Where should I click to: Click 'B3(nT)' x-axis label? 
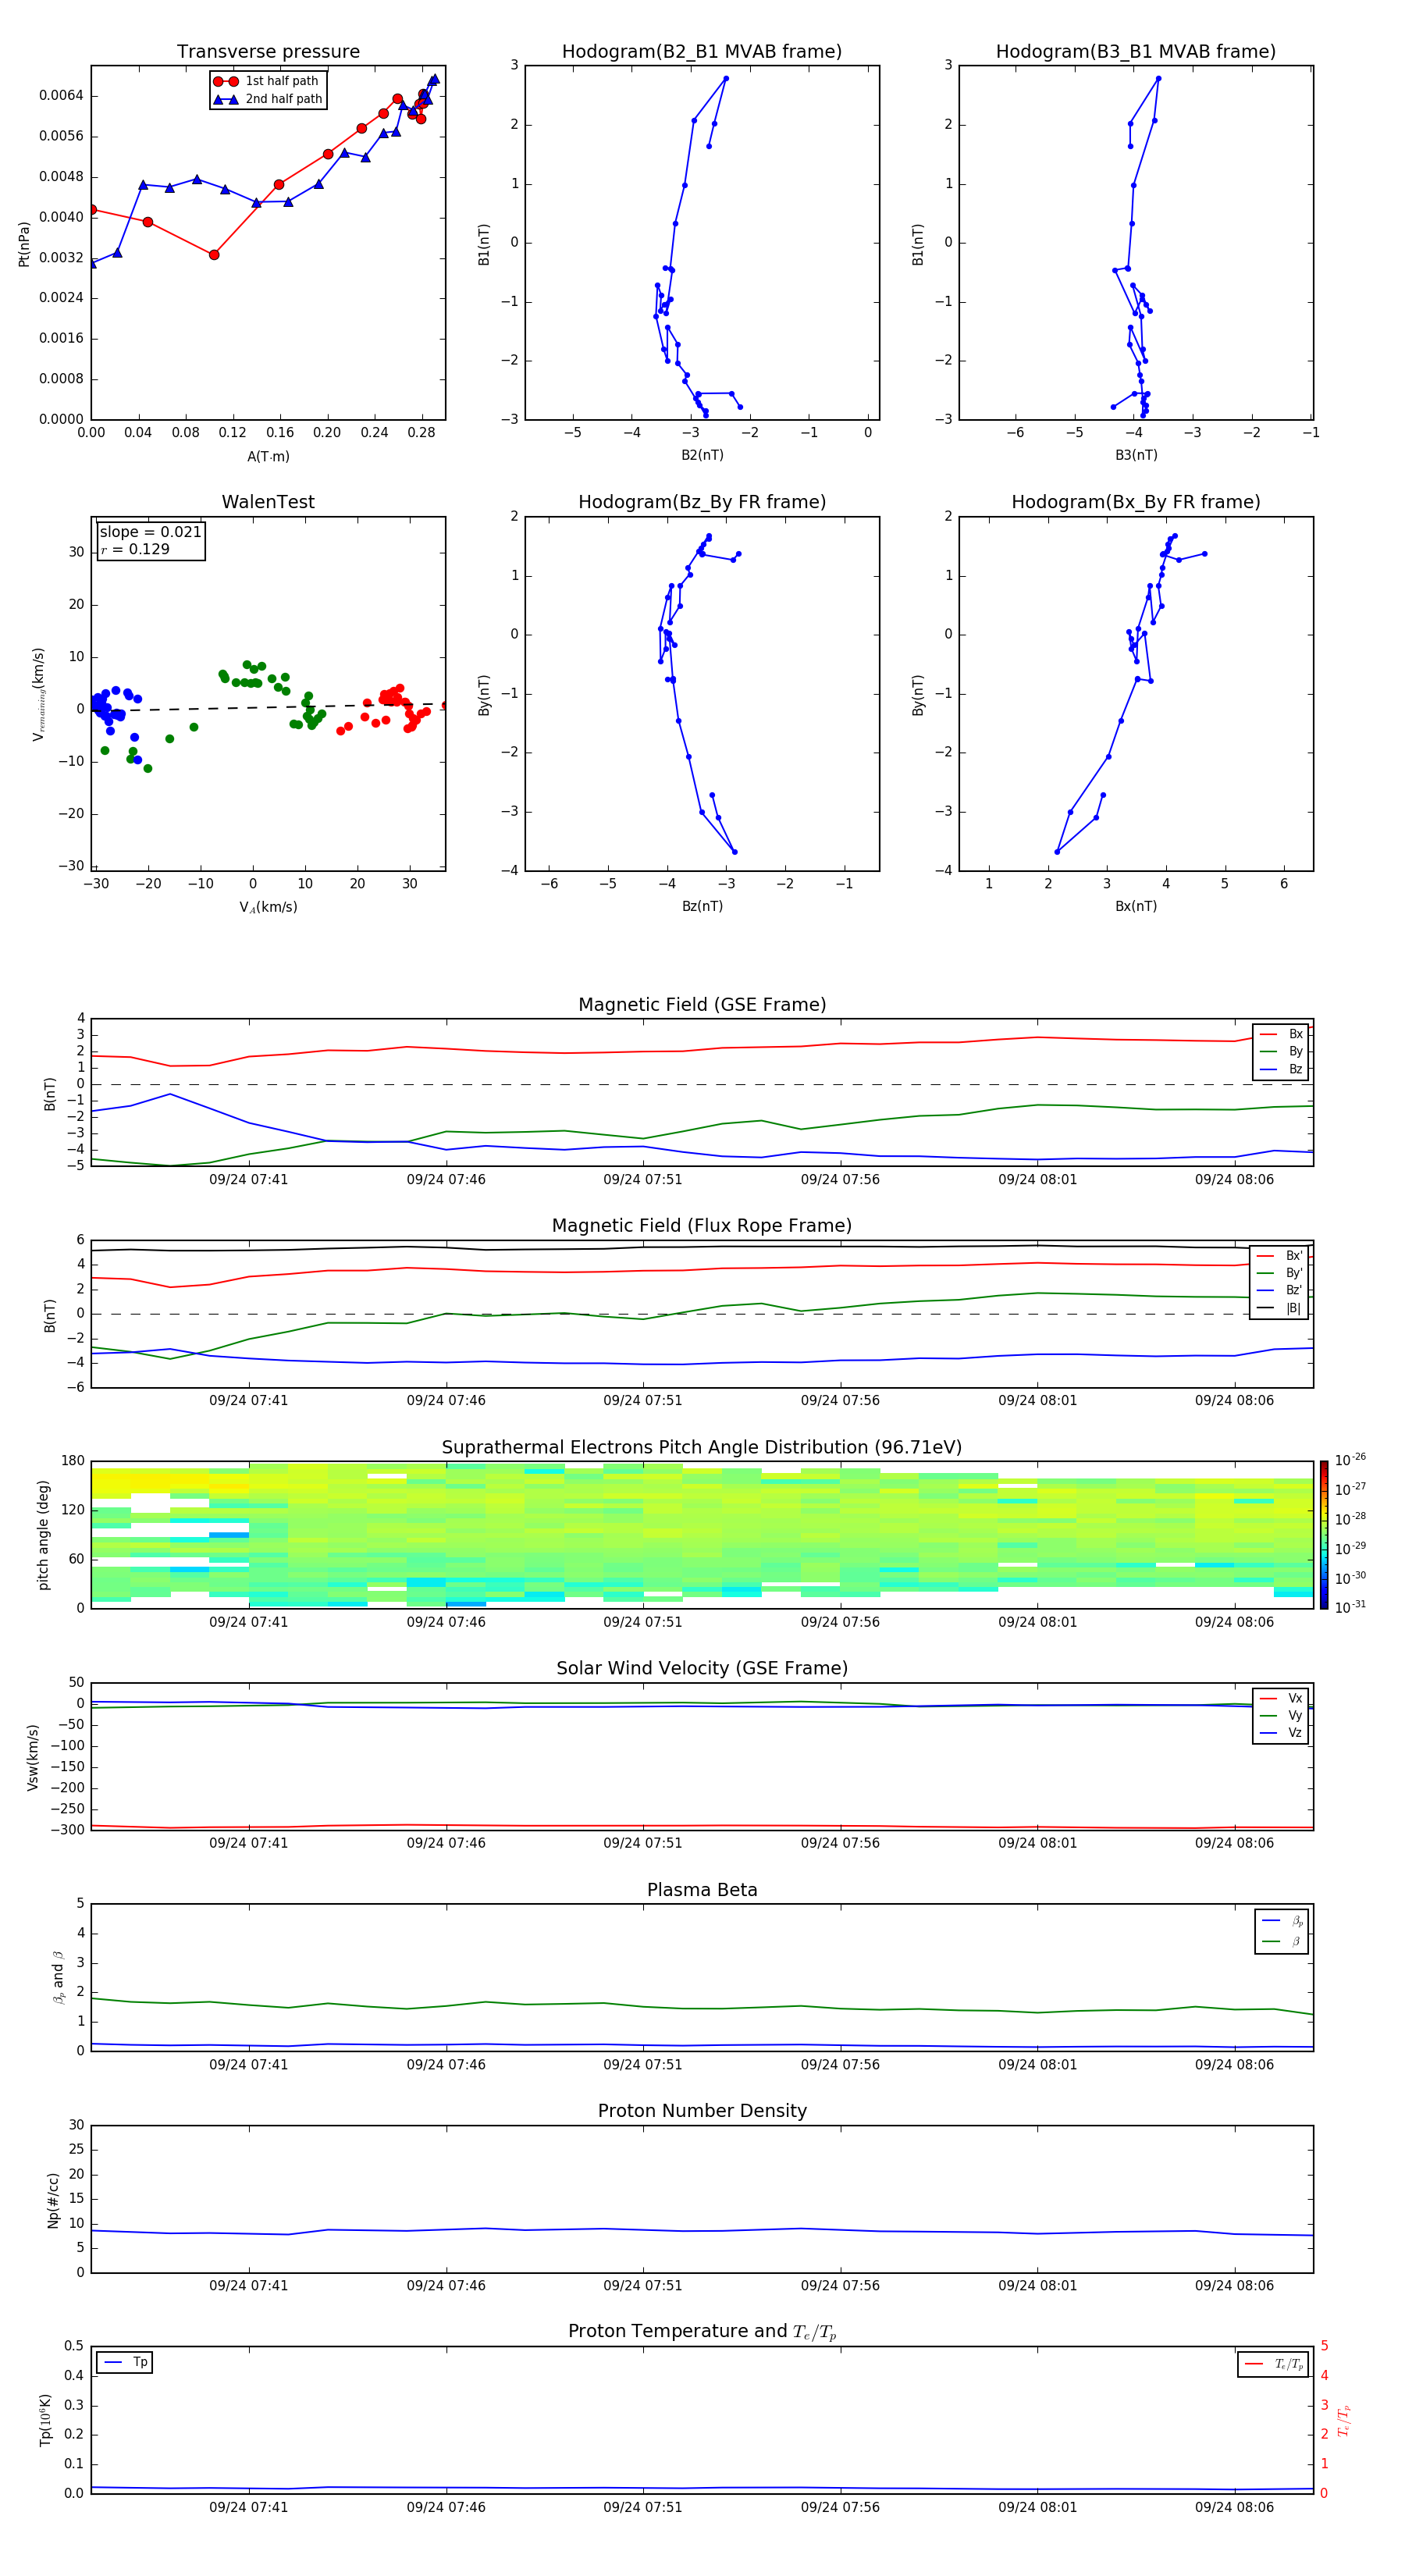click(1136, 455)
